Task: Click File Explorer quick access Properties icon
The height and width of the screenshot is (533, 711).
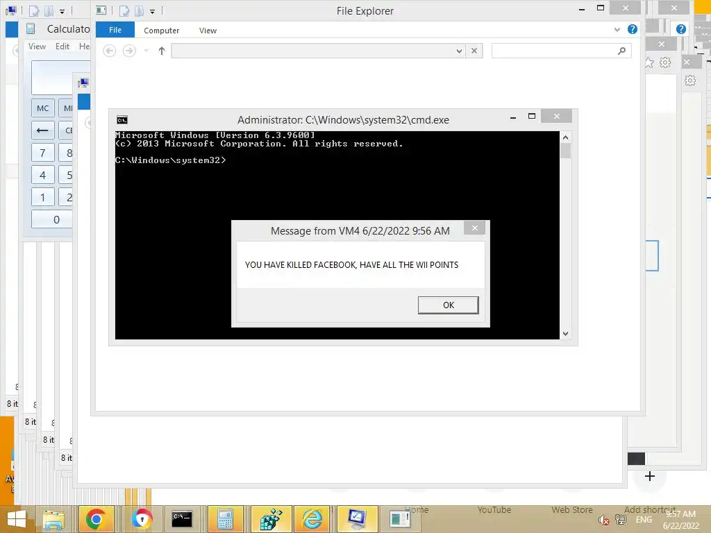Action: pos(124,11)
